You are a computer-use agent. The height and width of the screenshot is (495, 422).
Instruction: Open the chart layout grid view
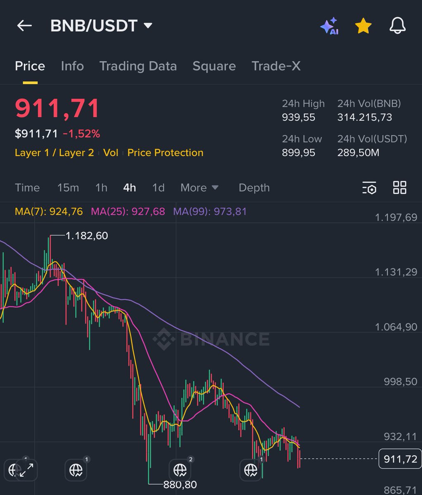pyautogui.click(x=399, y=188)
